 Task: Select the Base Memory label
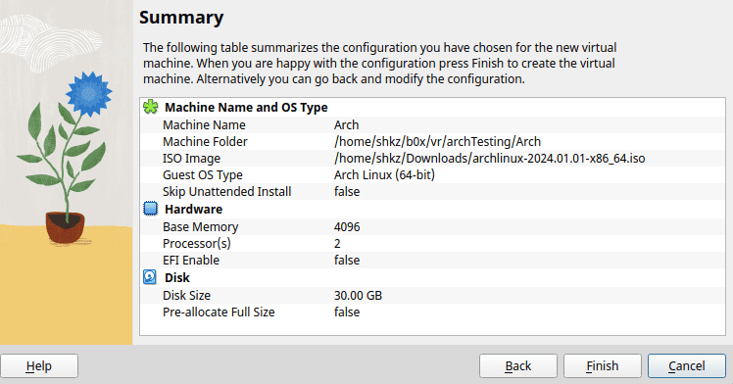point(201,227)
